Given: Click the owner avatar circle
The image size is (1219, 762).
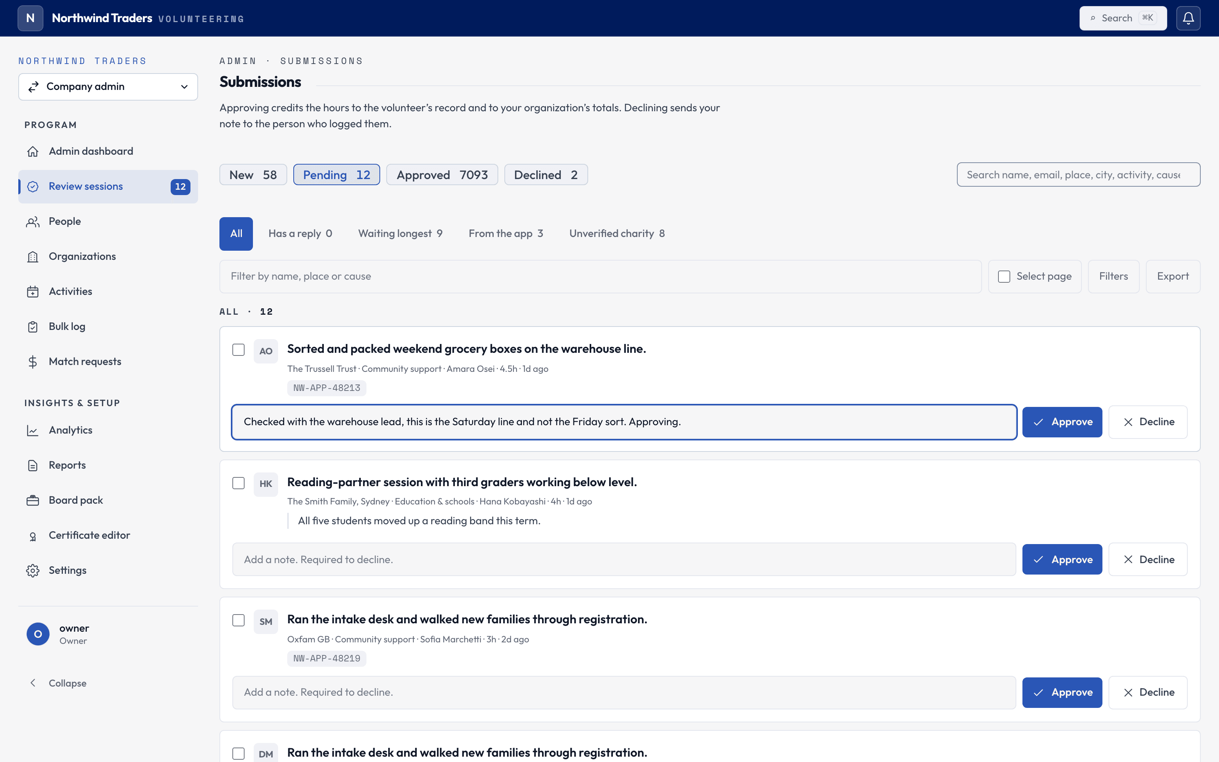Looking at the screenshot, I should [38, 634].
